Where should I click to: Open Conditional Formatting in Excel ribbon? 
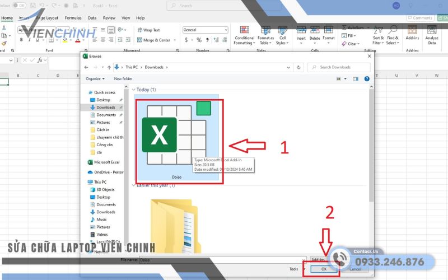click(x=244, y=35)
